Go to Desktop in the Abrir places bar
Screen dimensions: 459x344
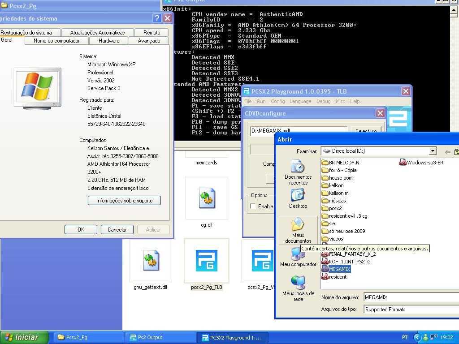tap(298, 198)
